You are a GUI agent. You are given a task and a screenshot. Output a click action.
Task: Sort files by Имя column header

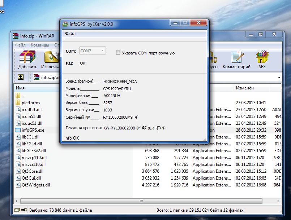click(20, 88)
